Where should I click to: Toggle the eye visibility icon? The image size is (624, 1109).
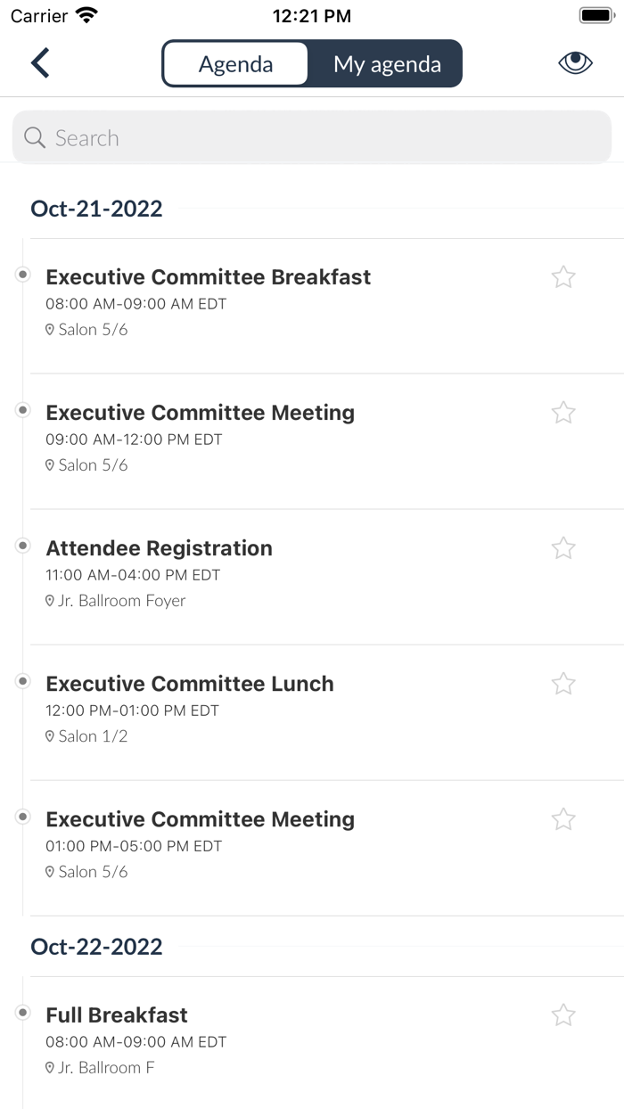575,62
